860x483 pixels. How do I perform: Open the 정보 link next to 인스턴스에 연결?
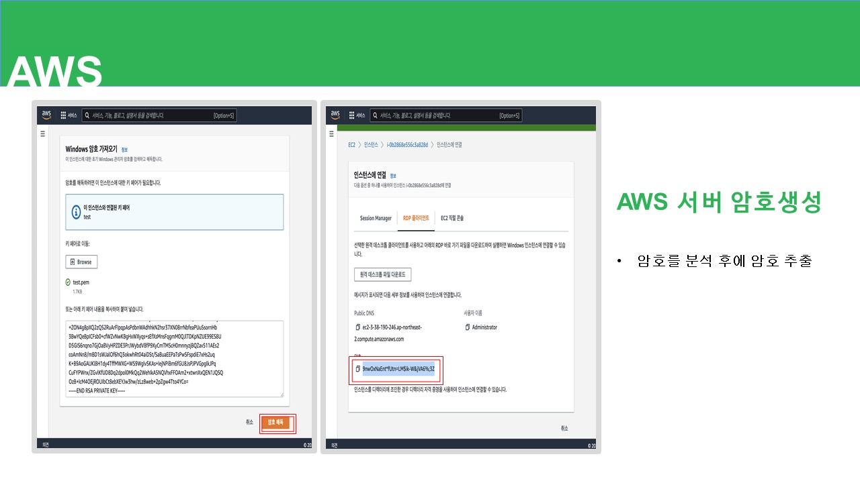[393, 176]
